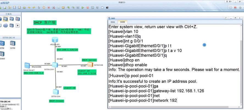Select the pointer arrow tool
The width and height of the screenshot is (244, 110).
click(x=39, y=7)
